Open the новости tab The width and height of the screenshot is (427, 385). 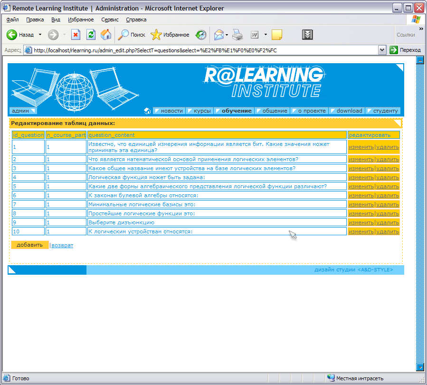(x=169, y=111)
